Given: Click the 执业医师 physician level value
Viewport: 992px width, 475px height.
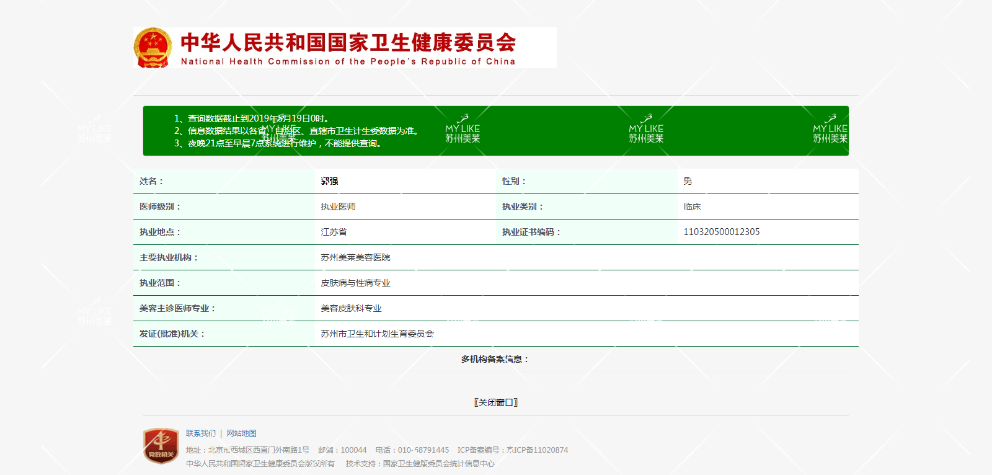Looking at the screenshot, I should click(x=338, y=206).
